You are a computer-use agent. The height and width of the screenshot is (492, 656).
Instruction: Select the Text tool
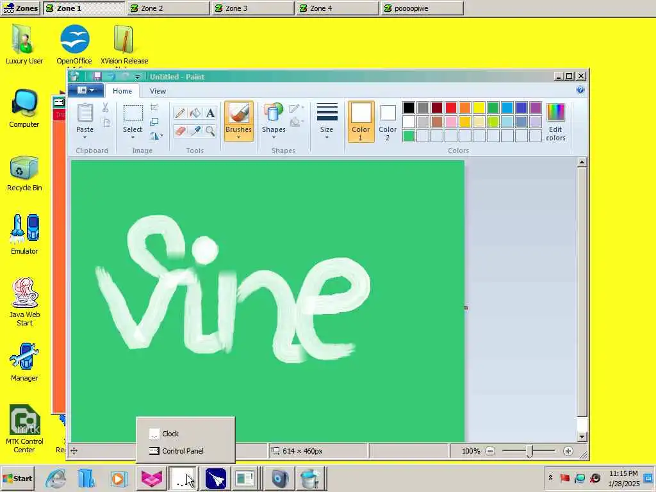(x=210, y=113)
